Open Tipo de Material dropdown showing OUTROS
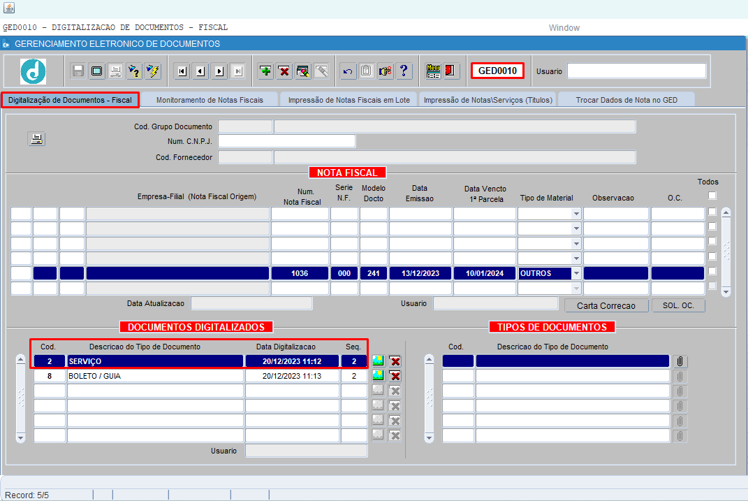748x501 pixels. coord(576,273)
